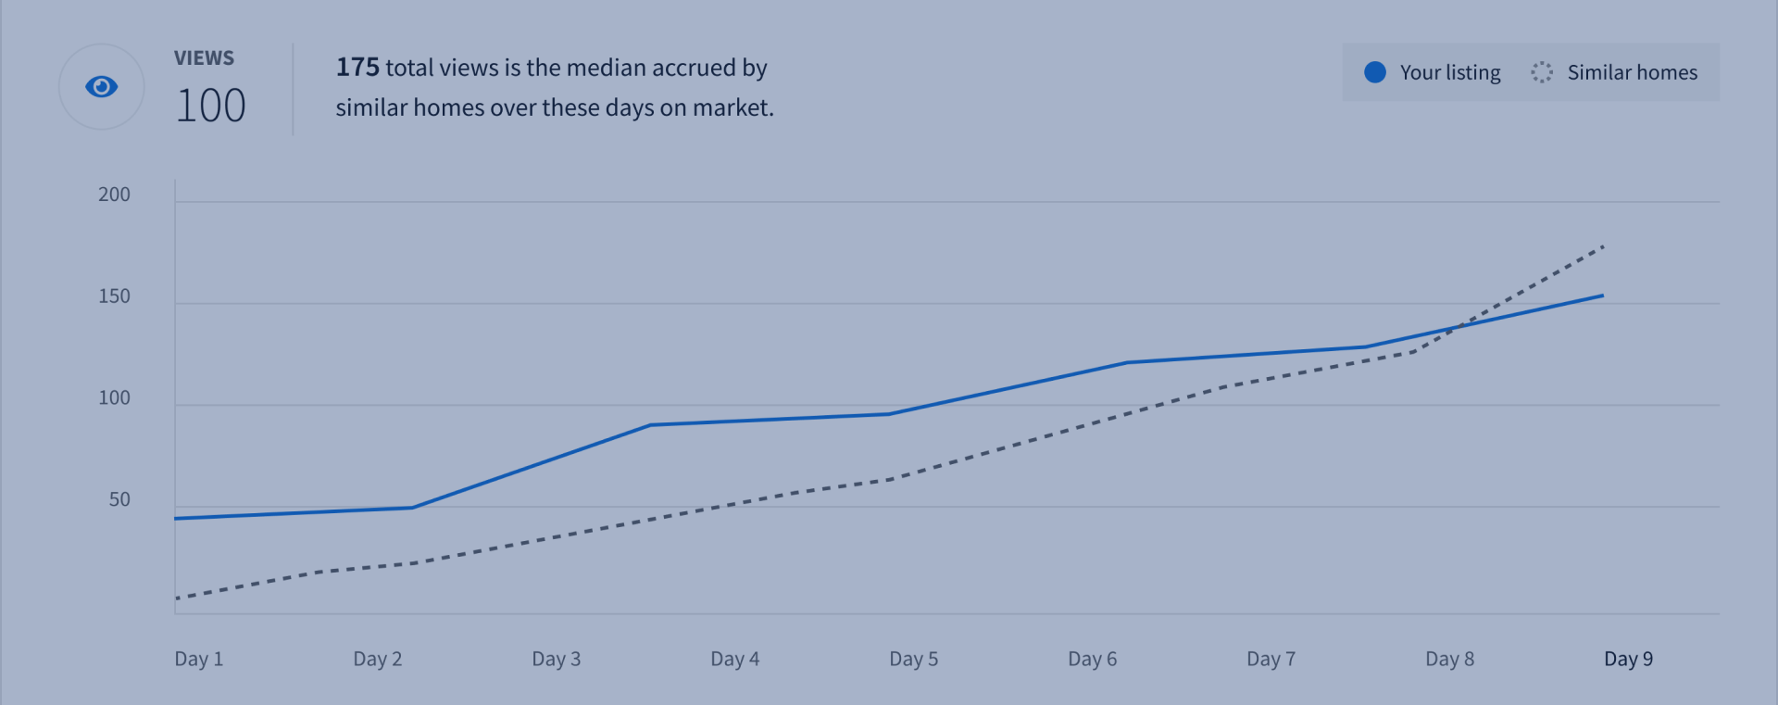Click the 100 views count number

(210, 106)
